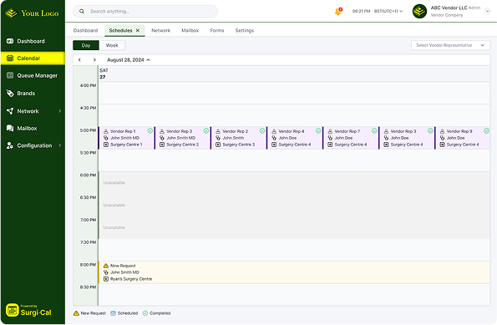This screenshot has width=497, height=325.
Task: Click the 5:00 PM time label
Action: click(88, 130)
